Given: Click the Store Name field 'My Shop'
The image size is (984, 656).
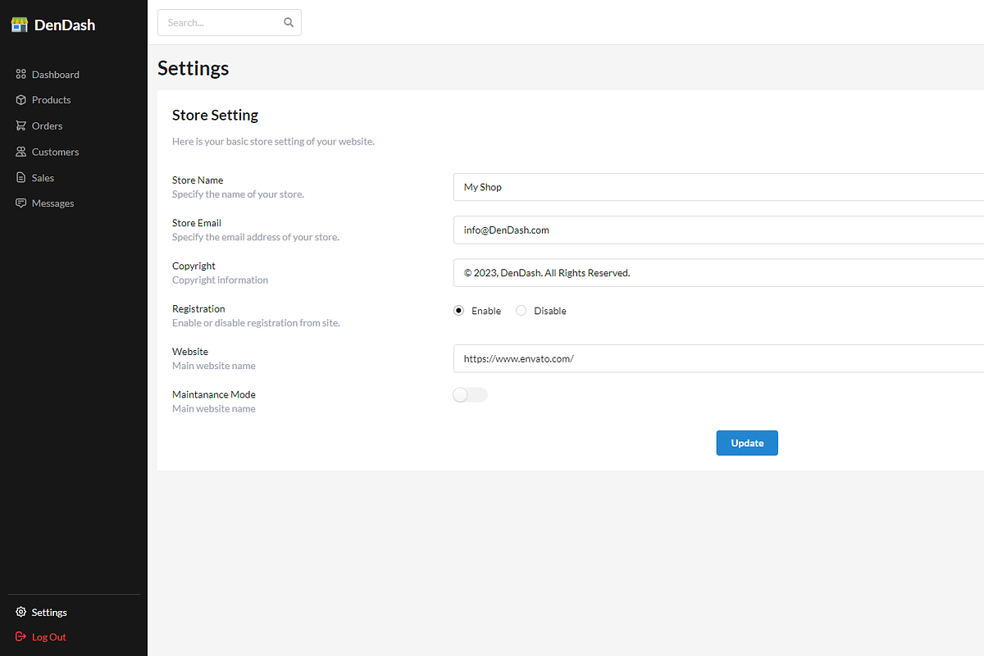Looking at the screenshot, I should tap(718, 187).
